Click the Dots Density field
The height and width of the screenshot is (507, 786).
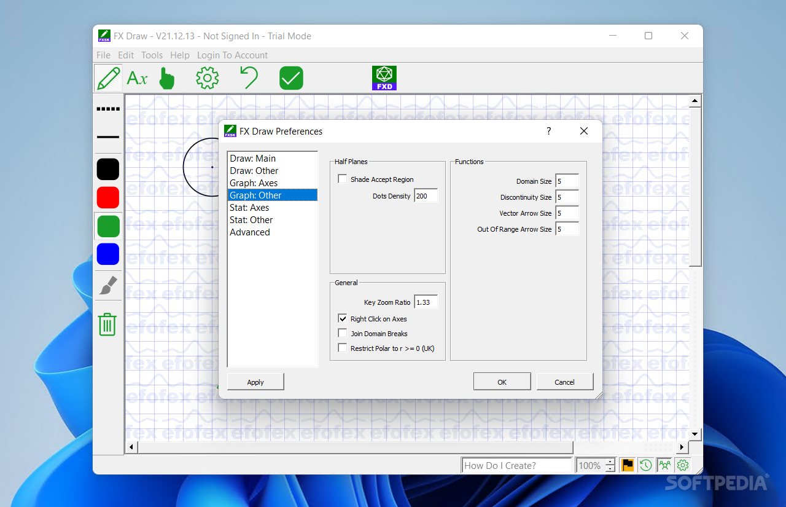[426, 196]
